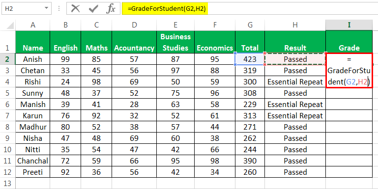The image size is (378, 189).
Task: Click the cell containing Anish
Action: (x=33, y=59)
